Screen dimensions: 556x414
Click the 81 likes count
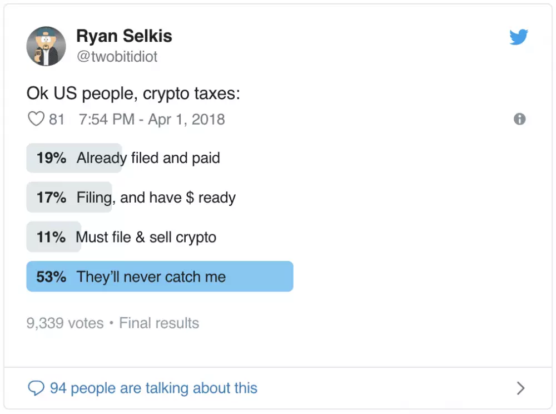[x=57, y=119]
